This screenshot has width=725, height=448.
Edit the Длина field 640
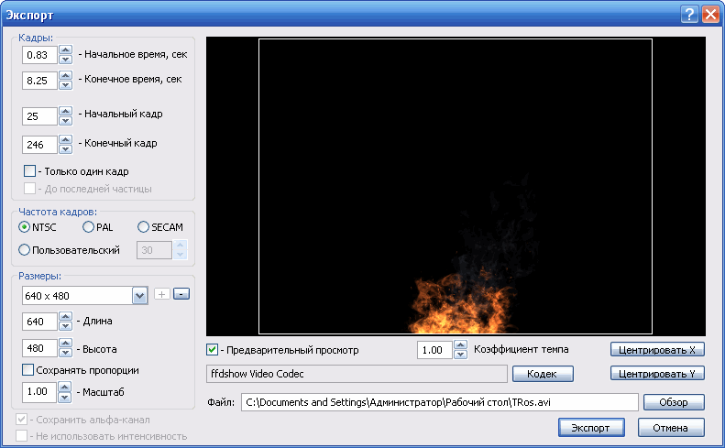point(39,322)
